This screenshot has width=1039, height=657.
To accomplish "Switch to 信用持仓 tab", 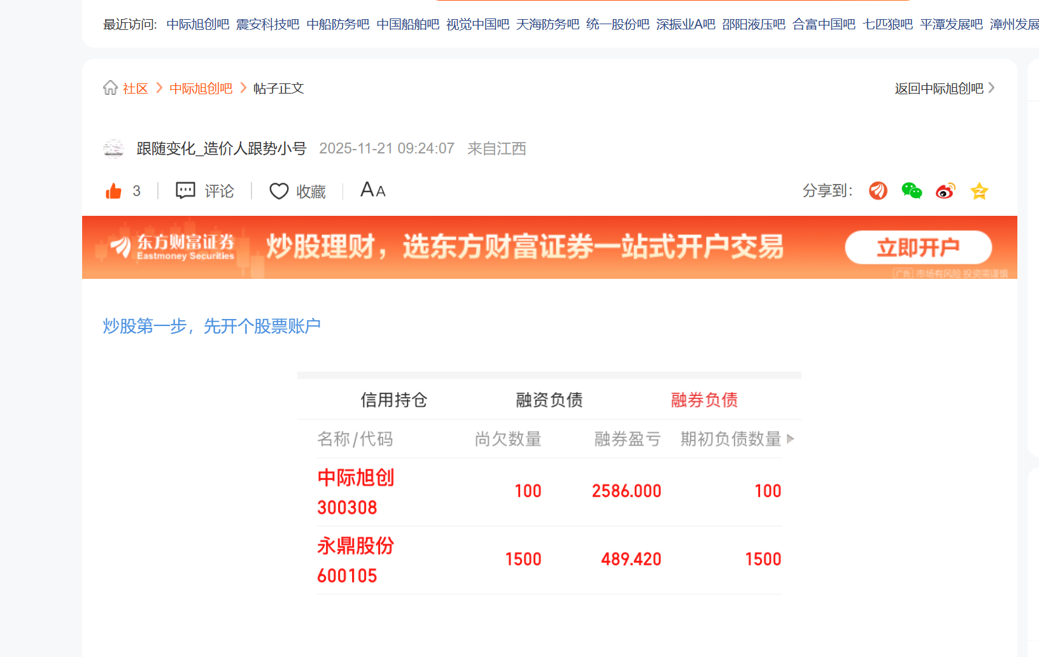I will 394,400.
